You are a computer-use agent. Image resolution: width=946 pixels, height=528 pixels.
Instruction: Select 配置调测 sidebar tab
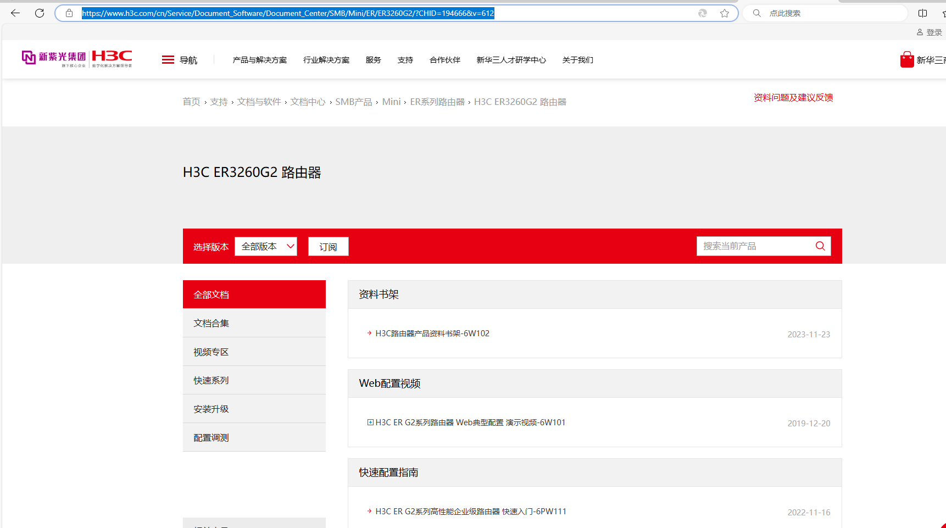point(254,437)
